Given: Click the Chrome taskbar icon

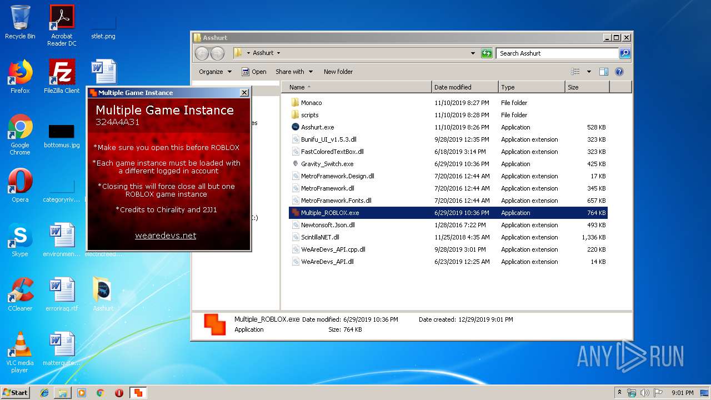Looking at the screenshot, I should (100, 393).
